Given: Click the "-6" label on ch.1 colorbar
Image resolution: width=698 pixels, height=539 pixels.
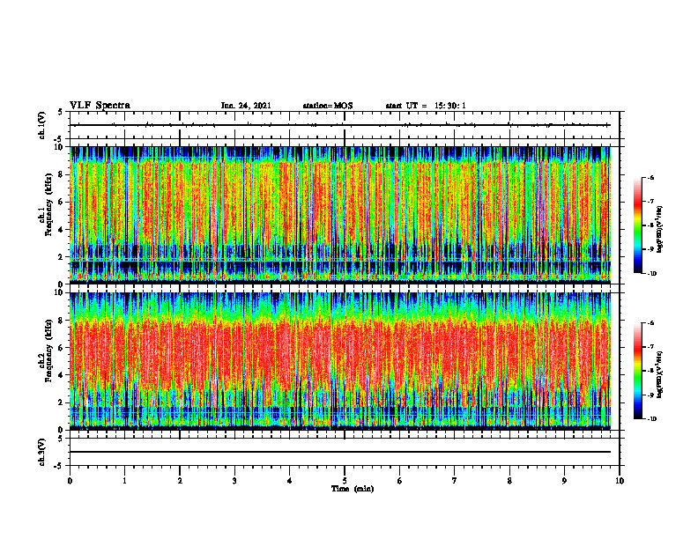Looking at the screenshot, I should pyautogui.click(x=651, y=177).
